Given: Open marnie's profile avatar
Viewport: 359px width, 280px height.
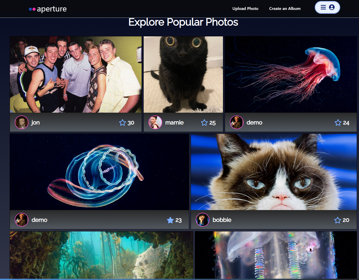Looking at the screenshot, I should point(155,122).
